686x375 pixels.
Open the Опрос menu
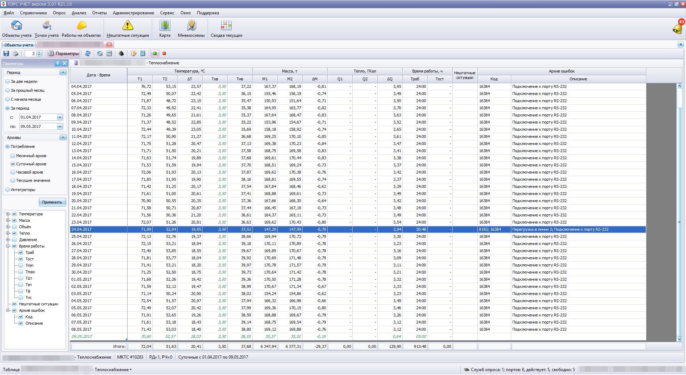(x=59, y=13)
